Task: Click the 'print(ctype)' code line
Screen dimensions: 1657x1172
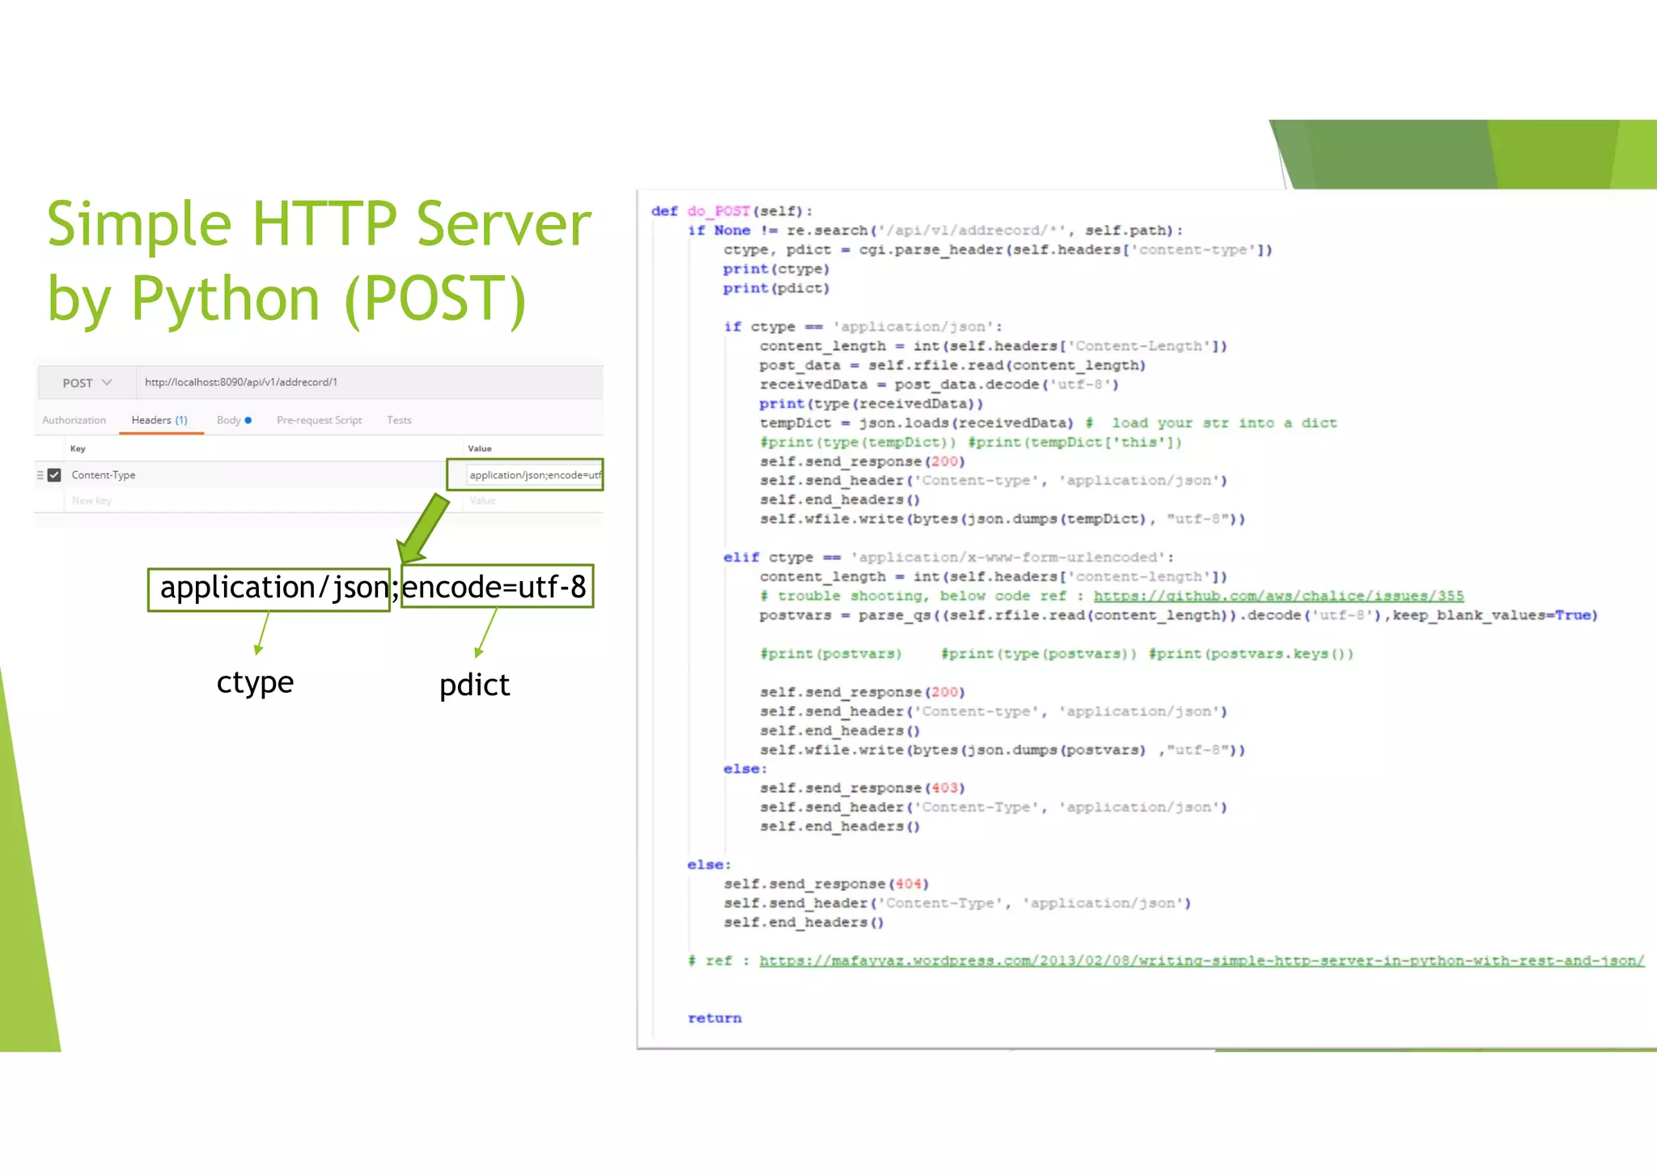Action: pos(776,269)
